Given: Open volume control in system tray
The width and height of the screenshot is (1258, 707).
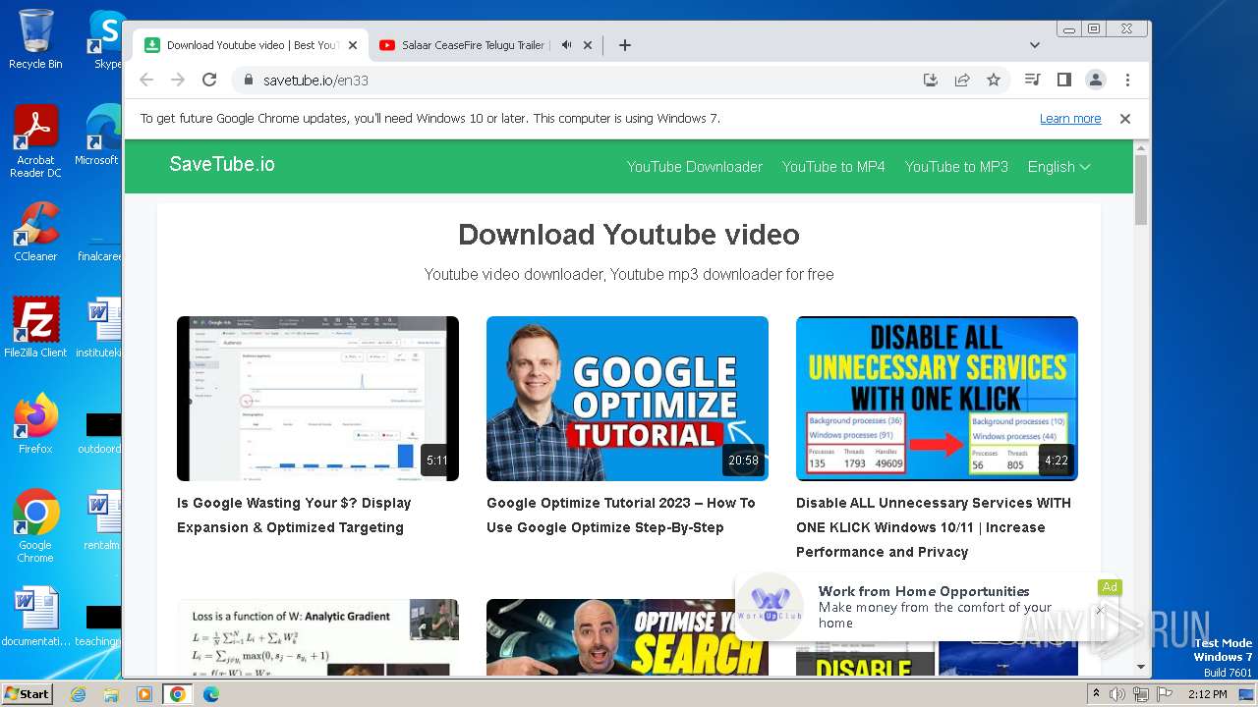Looking at the screenshot, I should (1117, 694).
